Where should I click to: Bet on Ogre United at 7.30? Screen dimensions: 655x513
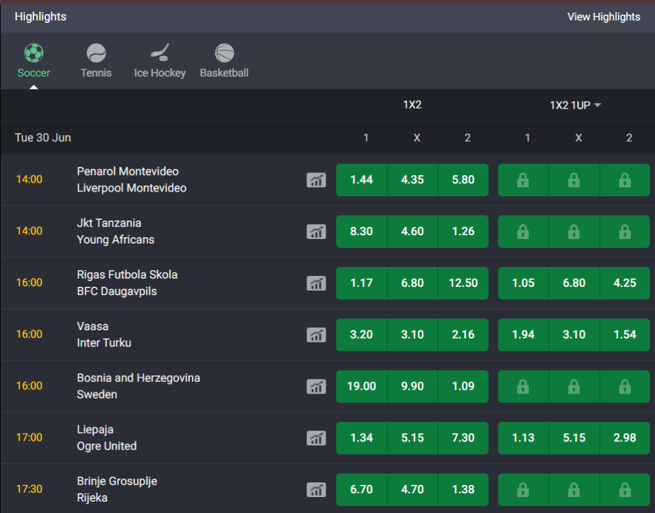coord(463,438)
